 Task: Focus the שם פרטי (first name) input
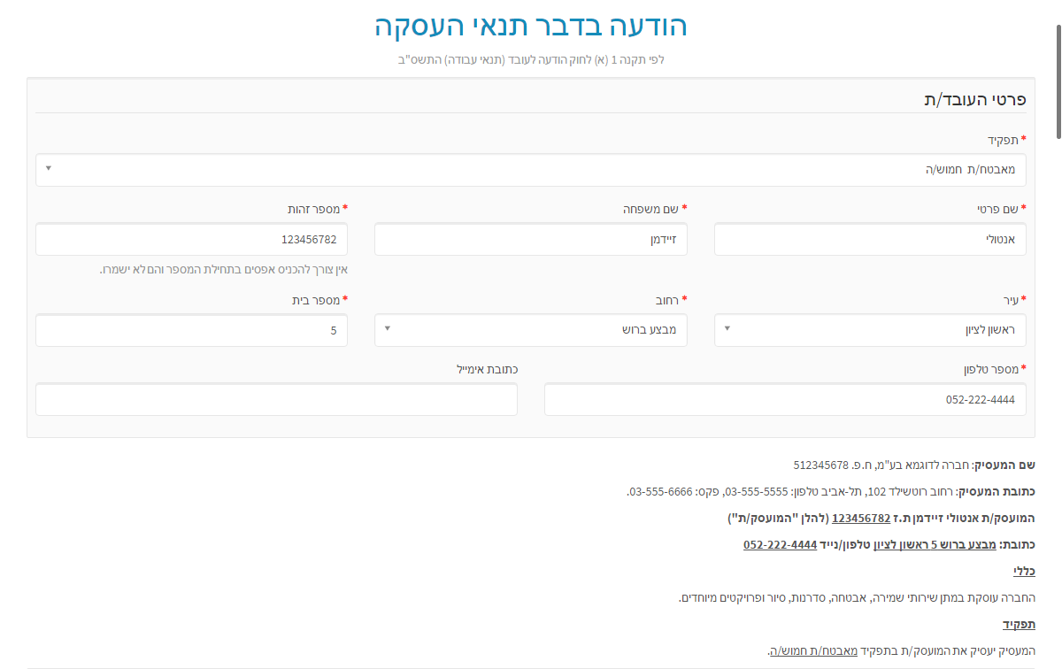[869, 239]
